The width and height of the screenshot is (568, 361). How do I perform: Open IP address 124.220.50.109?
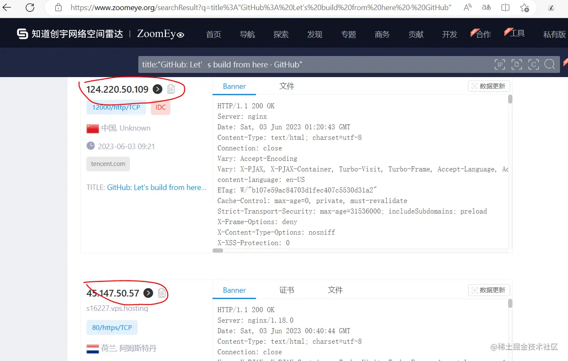click(117, 89)
